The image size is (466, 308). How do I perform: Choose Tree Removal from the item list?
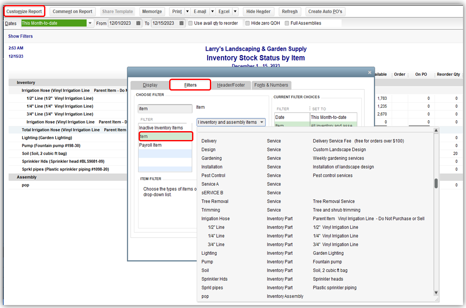coord(315,201)
